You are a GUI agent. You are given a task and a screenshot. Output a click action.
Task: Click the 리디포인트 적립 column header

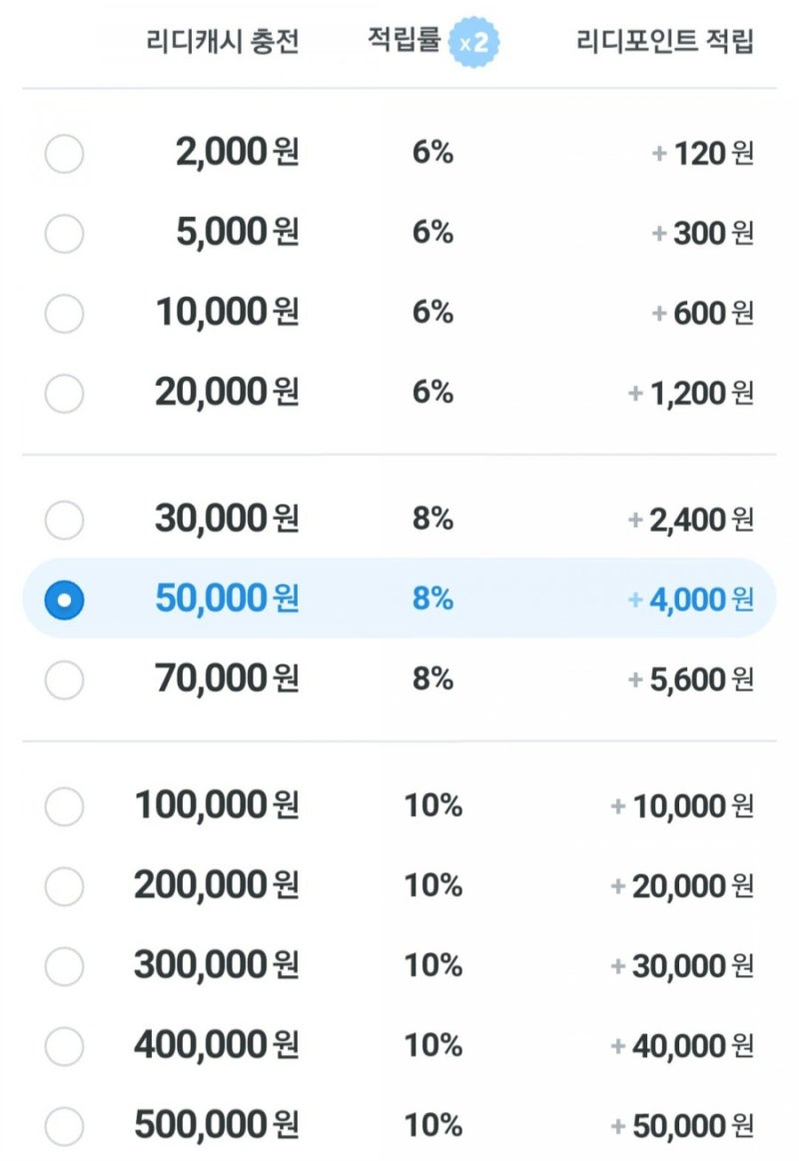click(x=664, y=42)
